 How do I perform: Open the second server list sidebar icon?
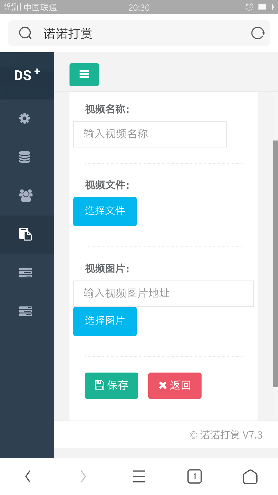[25, 311]
